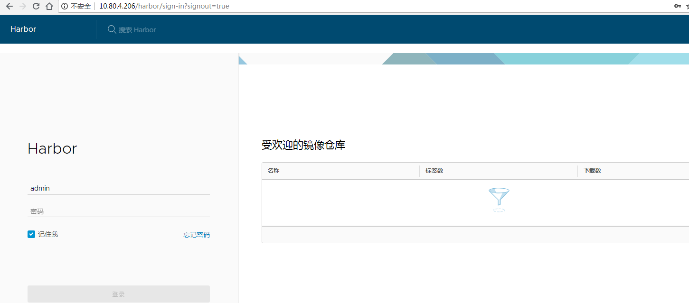Go to the browser home page icon
This screenshot has width=689, height=303.
click(49, 7)
